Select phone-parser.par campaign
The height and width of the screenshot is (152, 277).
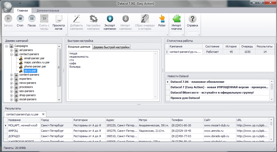pyautogui.click(x=35, y=66)
